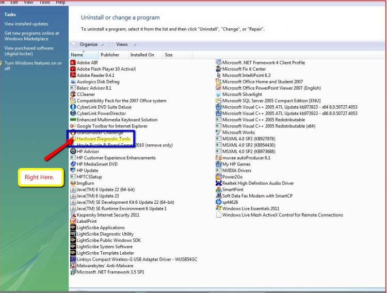This screenshot has width=387, height=293.
Task: Click the sp44626 HP icon
Action: pyautogui.click(x=218, y=202)
